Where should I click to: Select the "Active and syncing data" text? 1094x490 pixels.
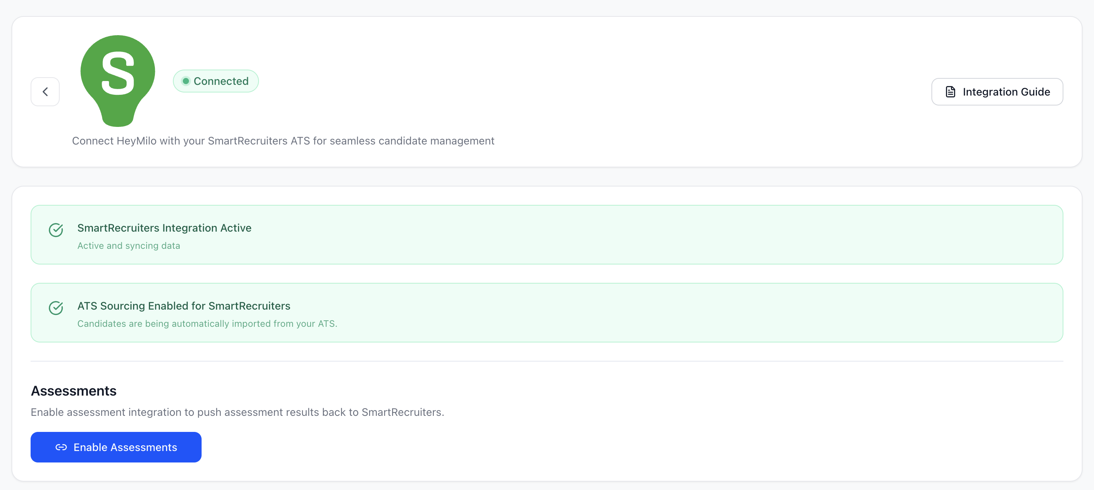129,246
